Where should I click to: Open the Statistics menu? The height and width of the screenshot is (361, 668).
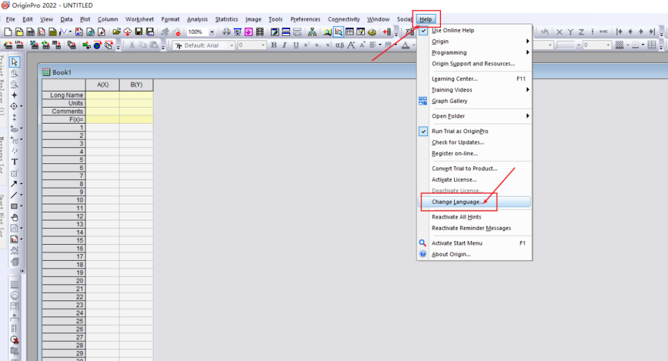[x=226, y=19]
